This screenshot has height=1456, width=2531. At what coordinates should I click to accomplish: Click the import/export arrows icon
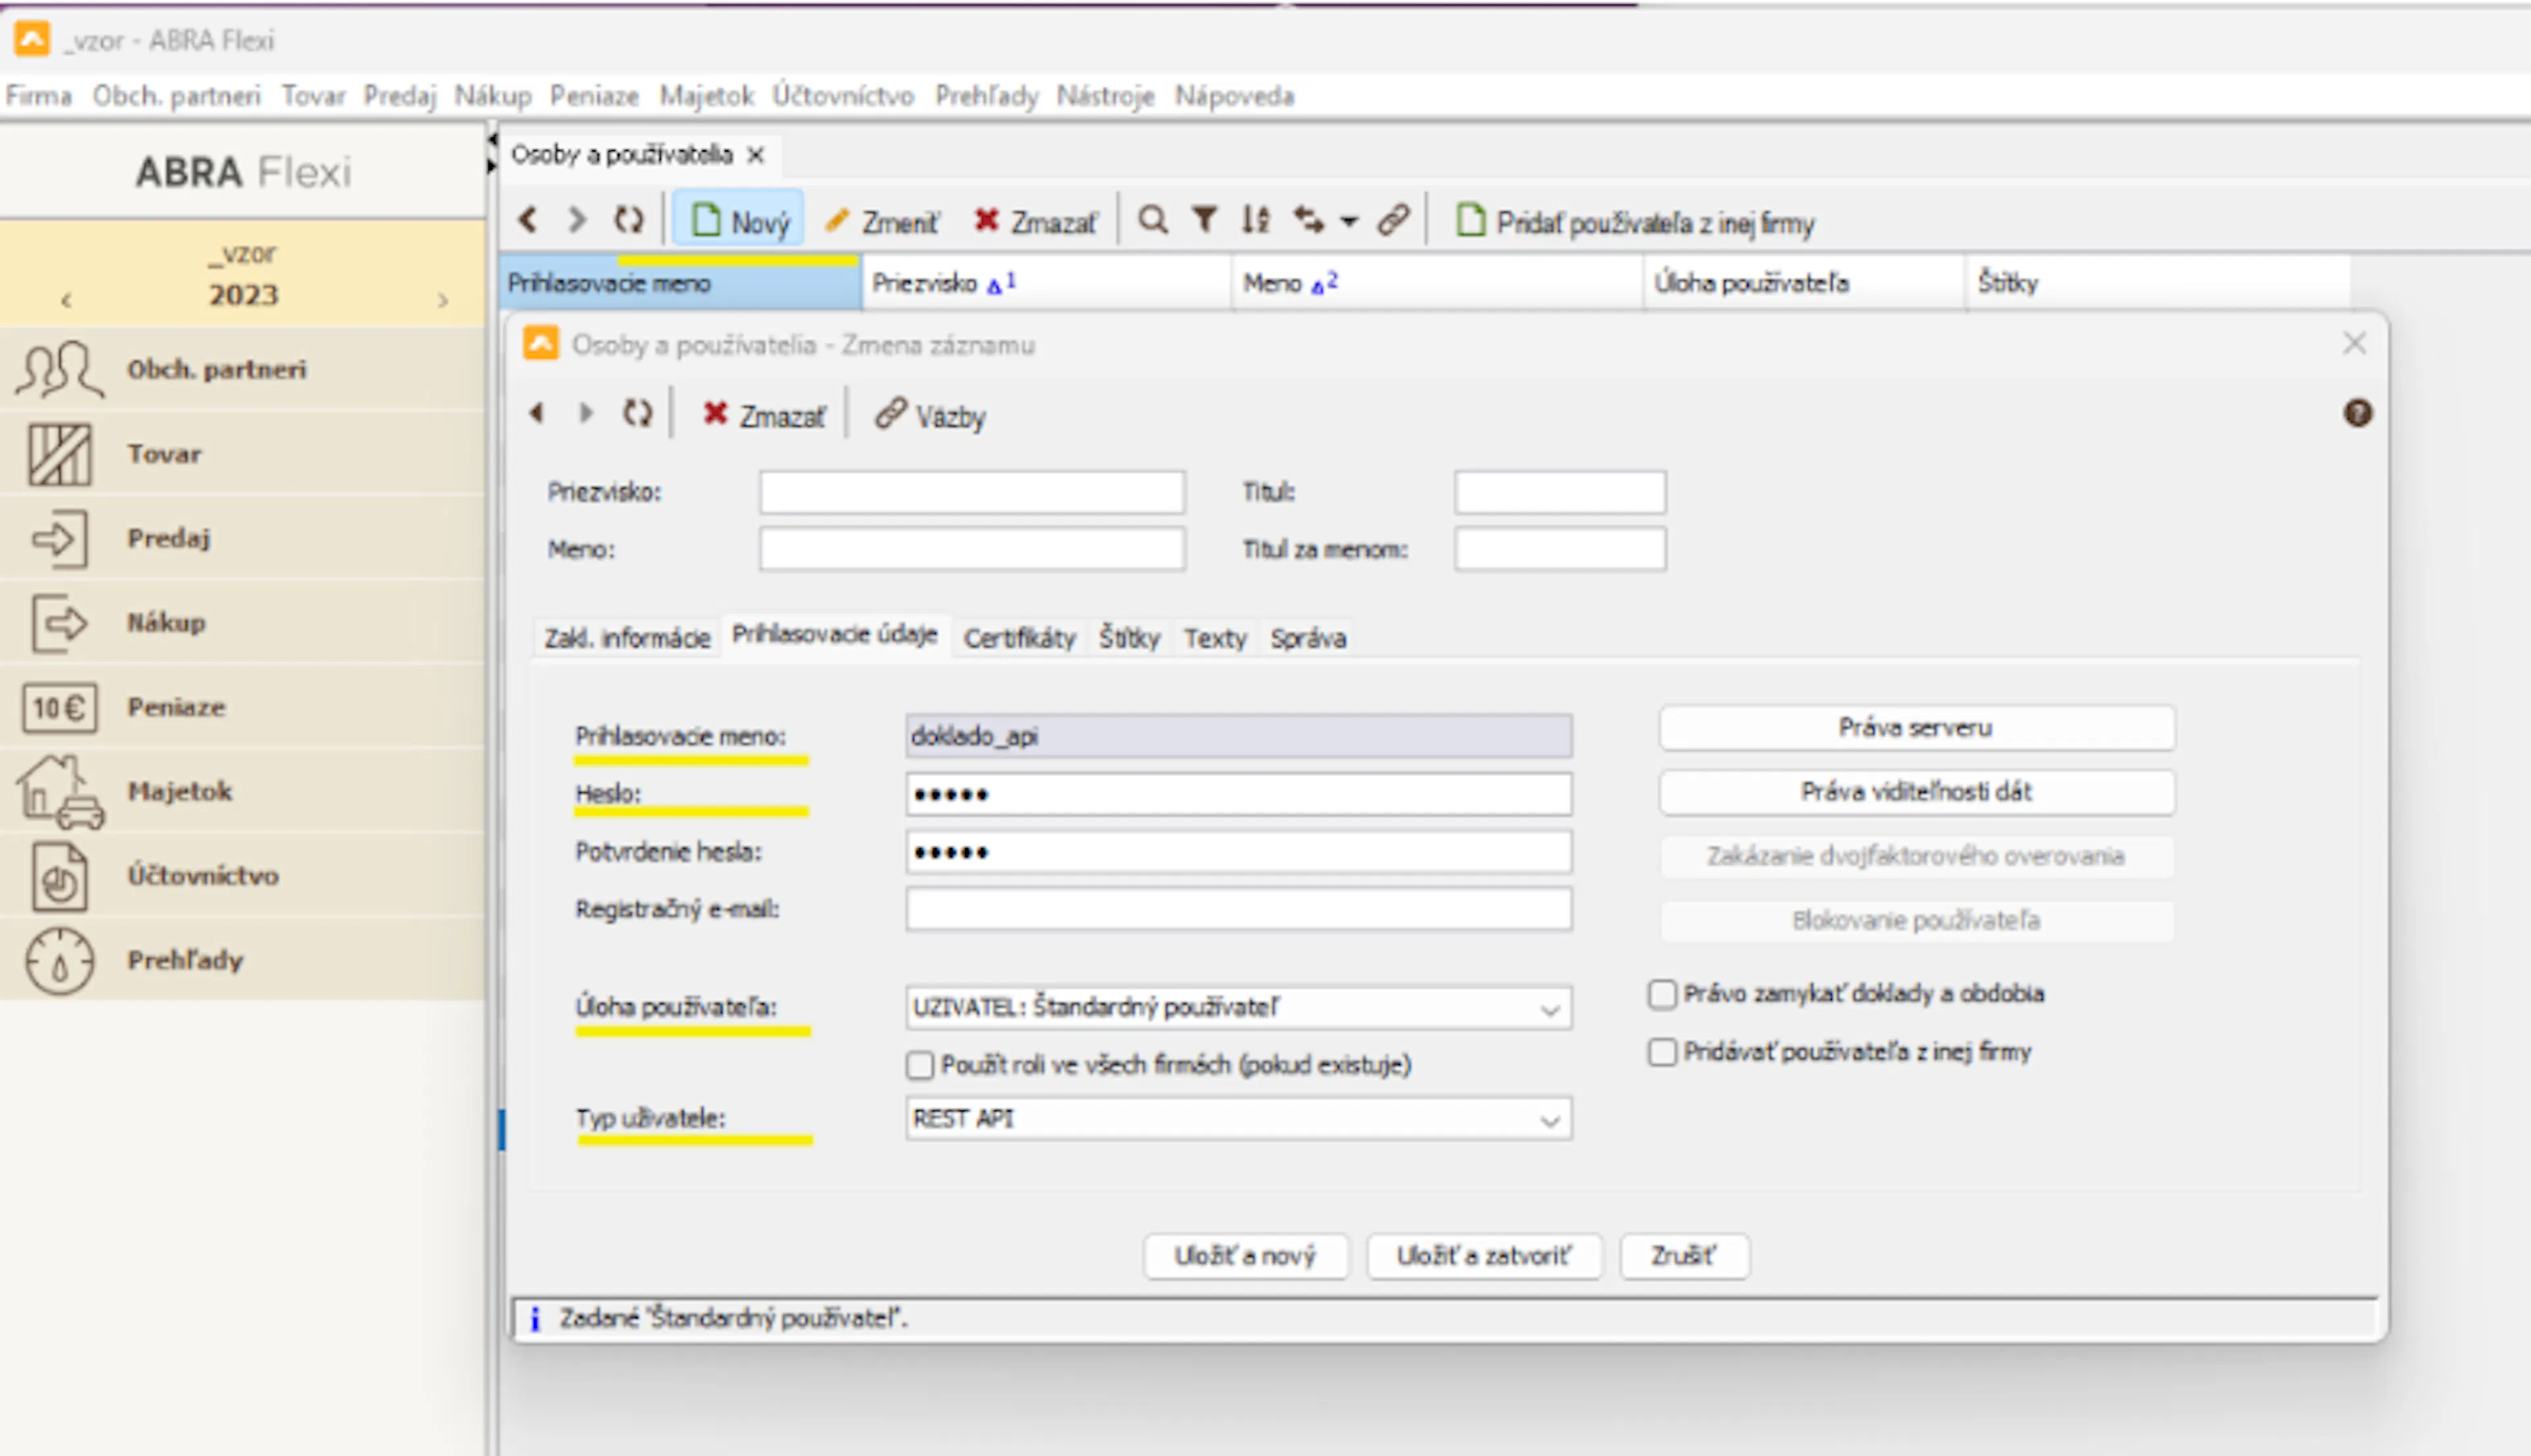(x=1308, y=220)
